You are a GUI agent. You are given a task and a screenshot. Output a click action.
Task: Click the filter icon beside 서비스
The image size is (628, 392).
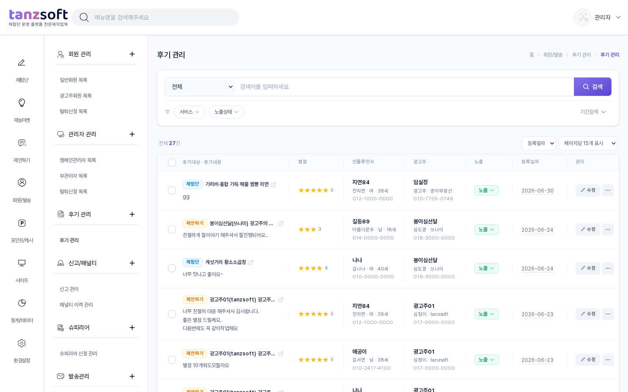click(x=167, y=112)
